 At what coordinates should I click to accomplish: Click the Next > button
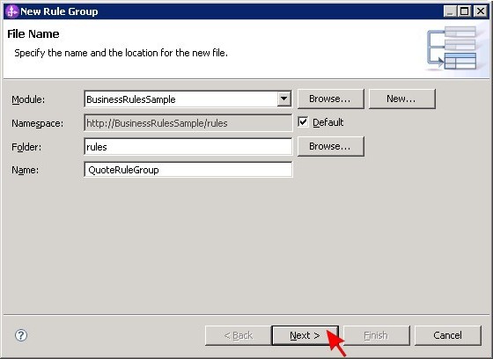[x=305, y=335]
